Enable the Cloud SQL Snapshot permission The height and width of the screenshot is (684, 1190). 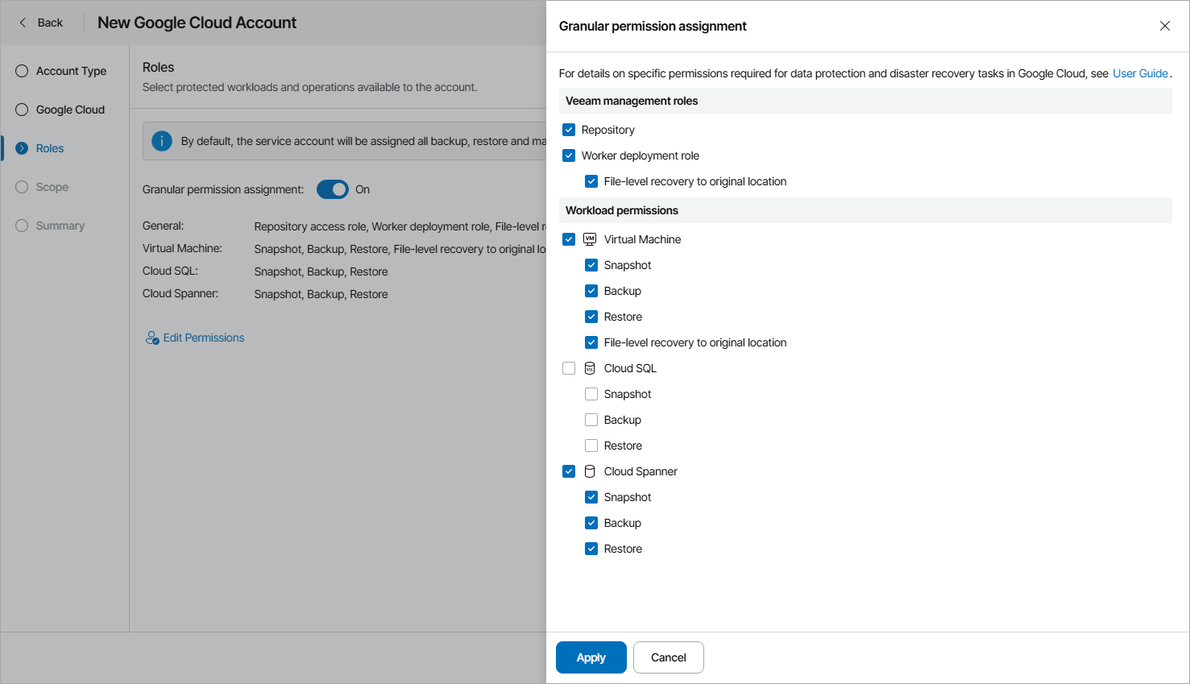[x=591, y=394]
